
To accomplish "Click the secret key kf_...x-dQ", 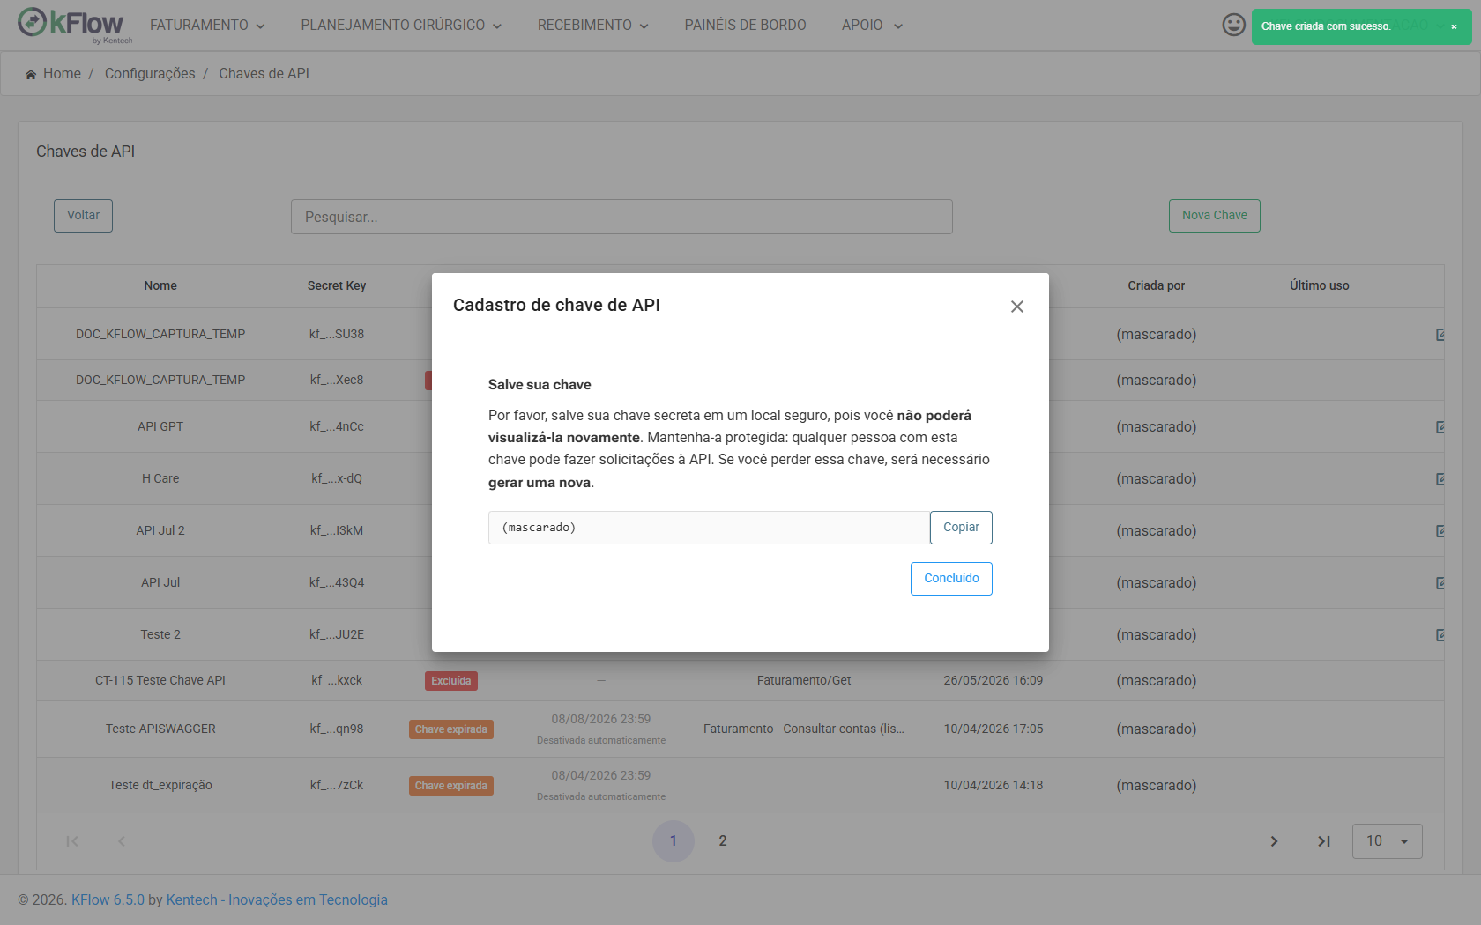I will click(x=337, y=479).
